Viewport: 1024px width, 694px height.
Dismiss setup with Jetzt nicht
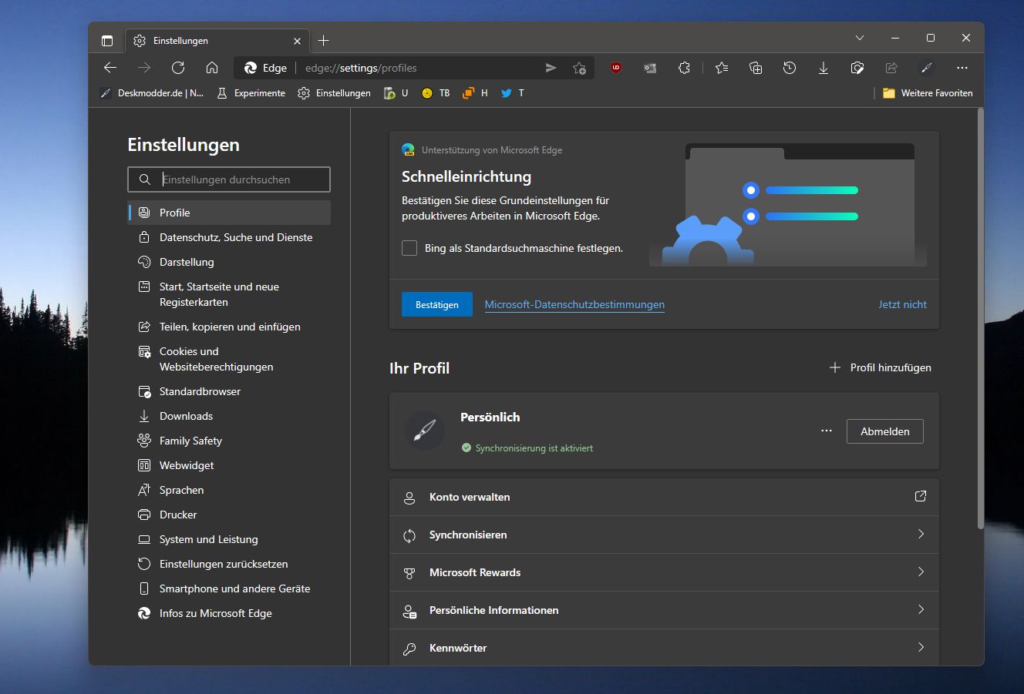(x=903, y=304)
